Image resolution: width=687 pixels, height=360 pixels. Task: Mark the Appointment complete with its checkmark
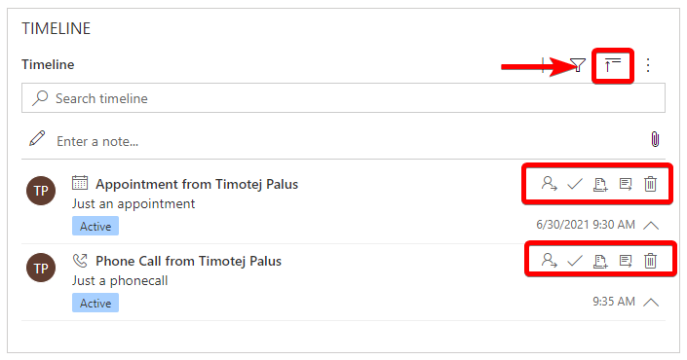[574, 184]
